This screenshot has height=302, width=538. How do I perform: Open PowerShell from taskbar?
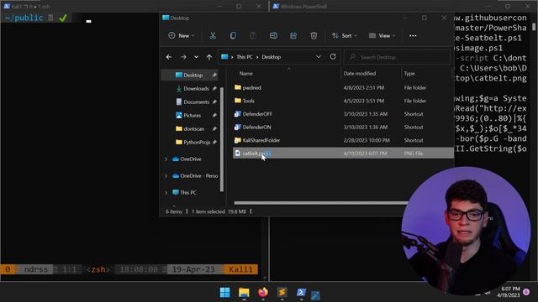tap(301, 293)
